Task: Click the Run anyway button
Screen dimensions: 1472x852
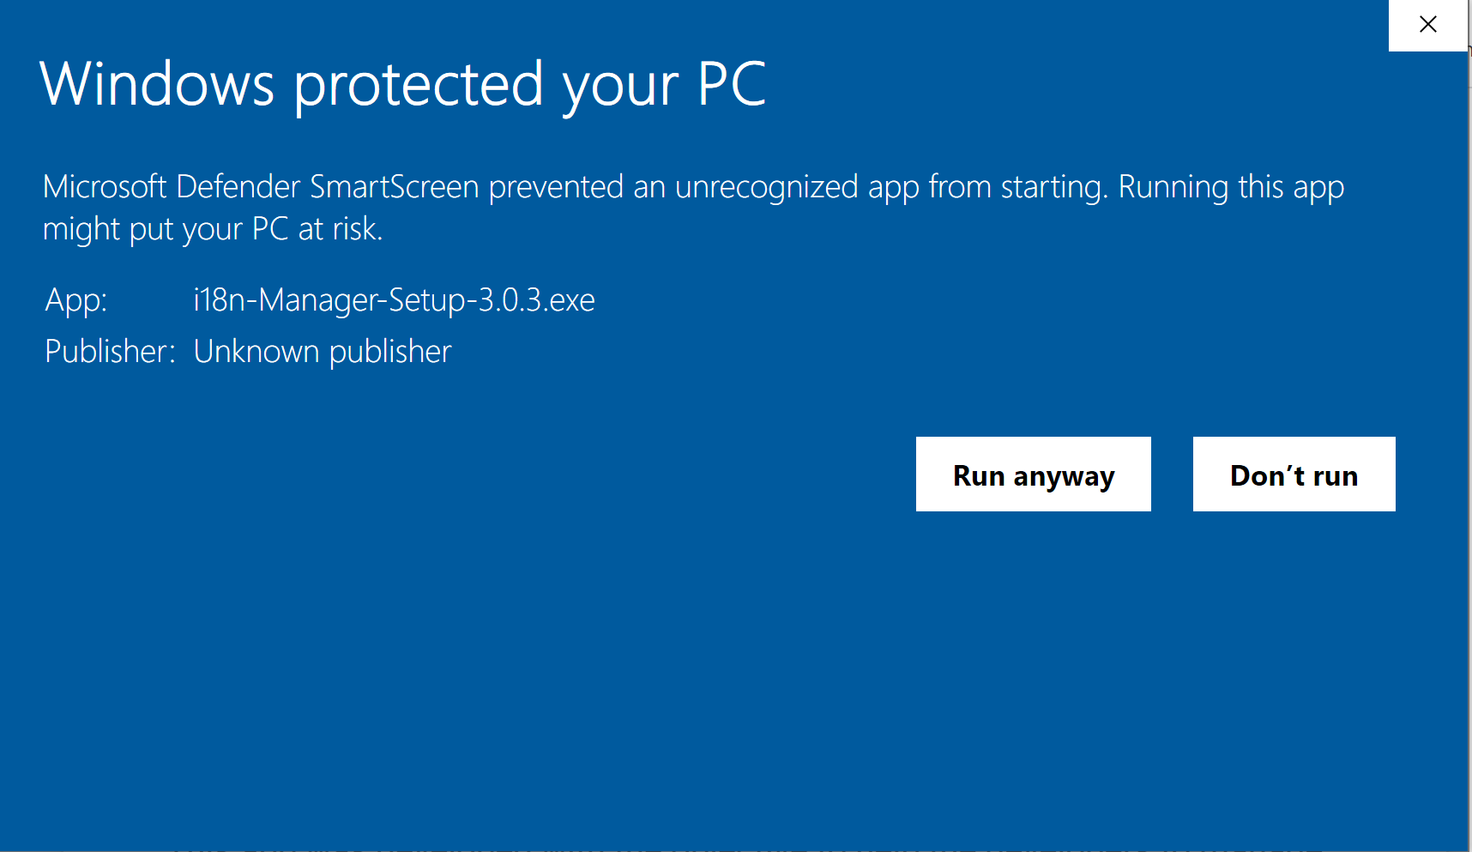Action: click(1033, 474)
